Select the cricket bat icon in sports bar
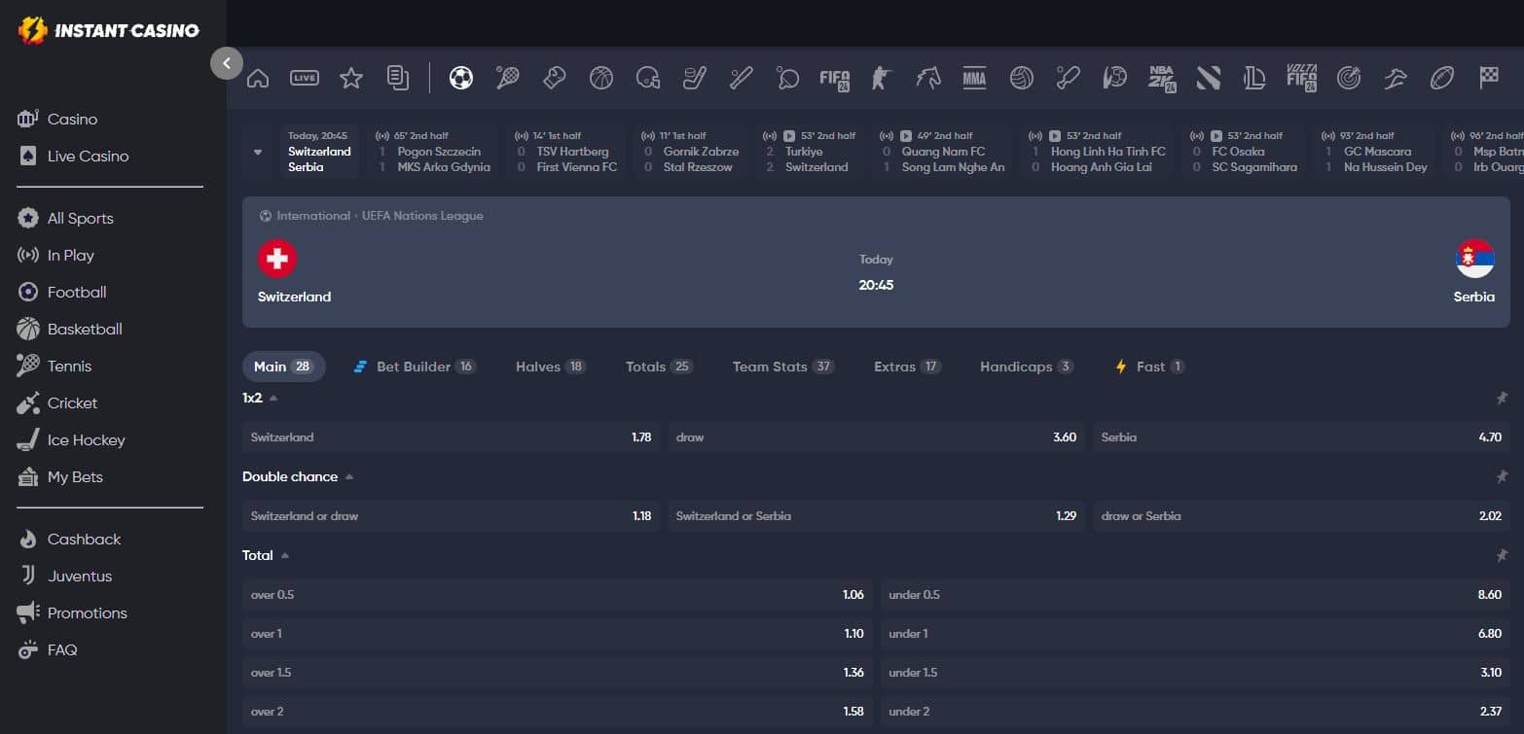The width and height of the screenshot is (1524, 734). click(1069, 78)
